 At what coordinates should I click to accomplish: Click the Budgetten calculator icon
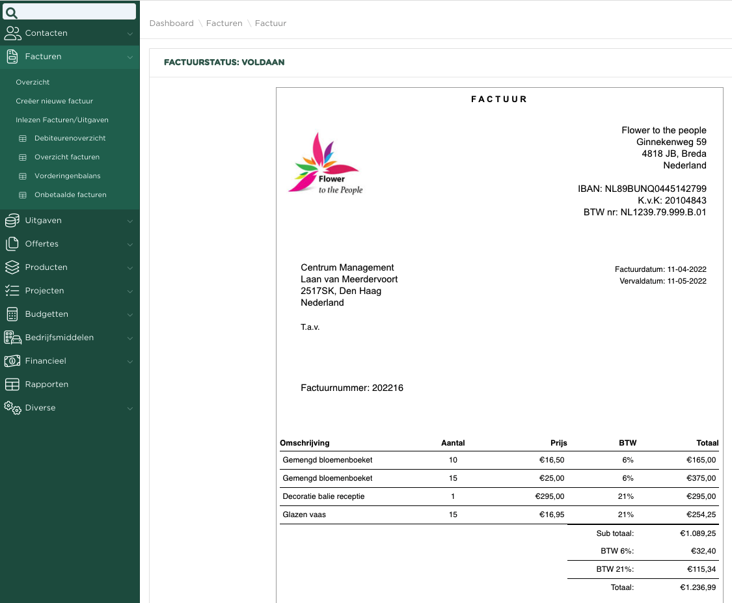click(x=12, y=314)
